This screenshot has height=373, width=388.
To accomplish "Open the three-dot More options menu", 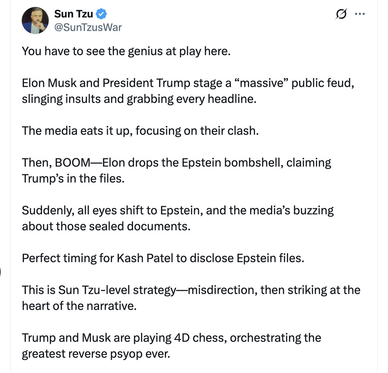I will coord(359,14).
